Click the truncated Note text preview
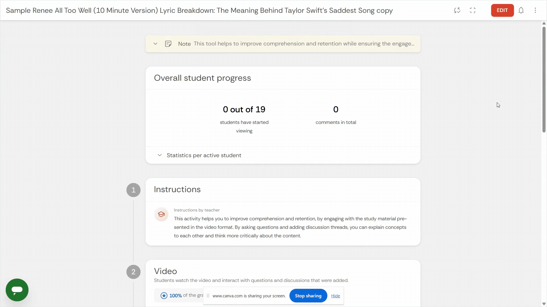The image size is (547, 307). [304, 44]
